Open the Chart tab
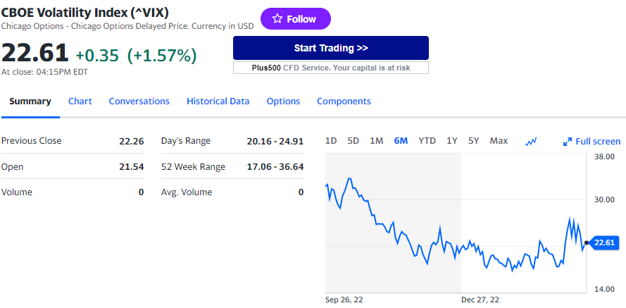Screen dimensions: 626x308 click(80, 101)
